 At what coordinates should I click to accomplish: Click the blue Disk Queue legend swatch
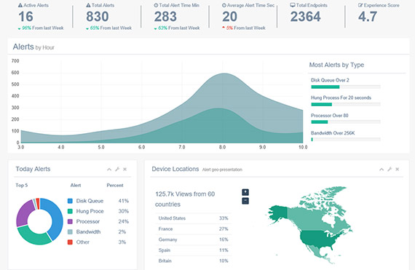coord(70,201)
